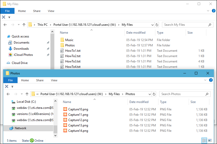The height and width of the screenshot is (144, 217).
Task: Open recent locations dropdown in My Files
Action: tap(19, 25)
